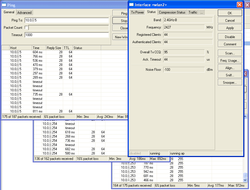Switch to the Advanced tab in Ping
This screenshot has height=190, width=250.
(25, 13)
